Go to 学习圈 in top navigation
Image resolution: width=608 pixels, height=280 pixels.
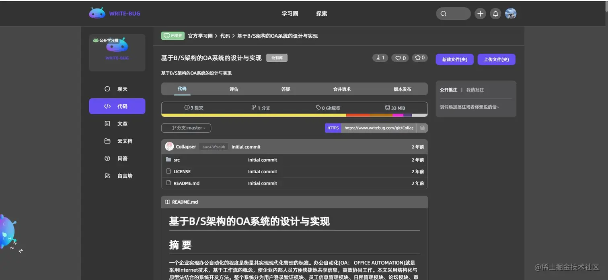290,14
